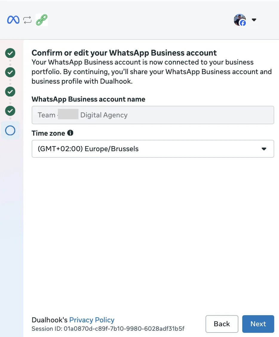Screen dimensions: 279x337
Task: Click the Meta infinity logo
Action: click(x=13, y=20)
